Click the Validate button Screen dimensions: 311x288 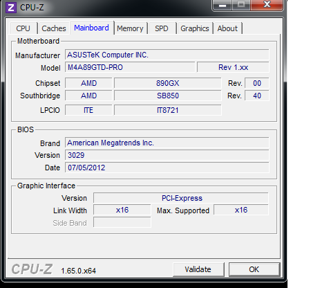(x=198, y=269)
